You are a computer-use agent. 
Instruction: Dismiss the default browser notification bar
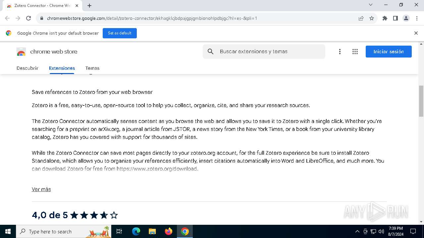click(x=416, y=33)
